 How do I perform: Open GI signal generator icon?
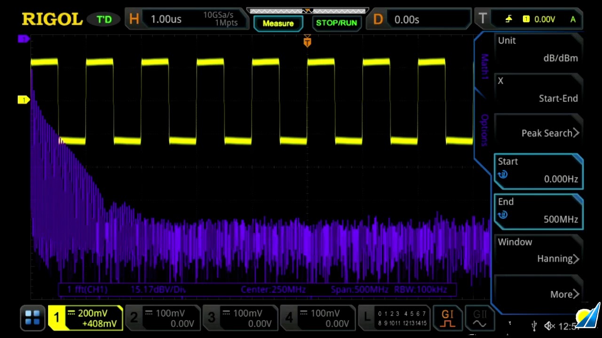click(x=447, y=318)
